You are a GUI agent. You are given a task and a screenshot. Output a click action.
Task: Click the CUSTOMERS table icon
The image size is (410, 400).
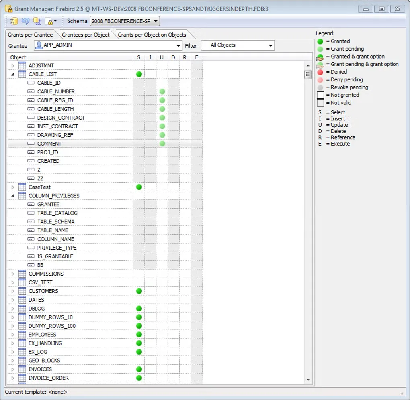click(x=22, y=291)
